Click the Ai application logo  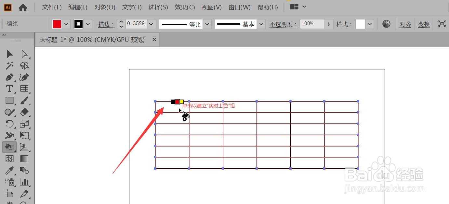pos(8,7)
